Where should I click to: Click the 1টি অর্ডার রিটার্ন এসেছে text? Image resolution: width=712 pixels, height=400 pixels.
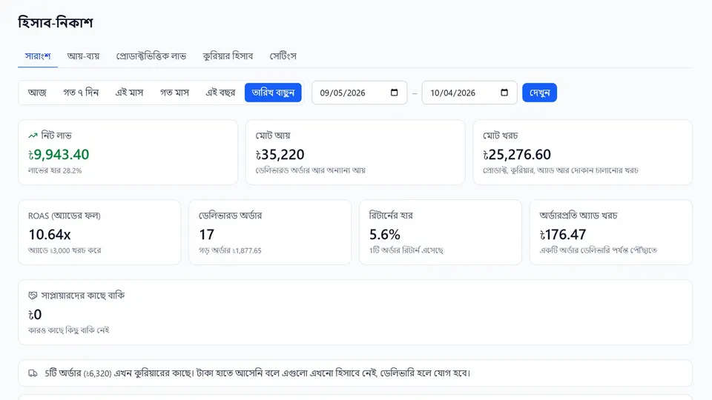406,250
